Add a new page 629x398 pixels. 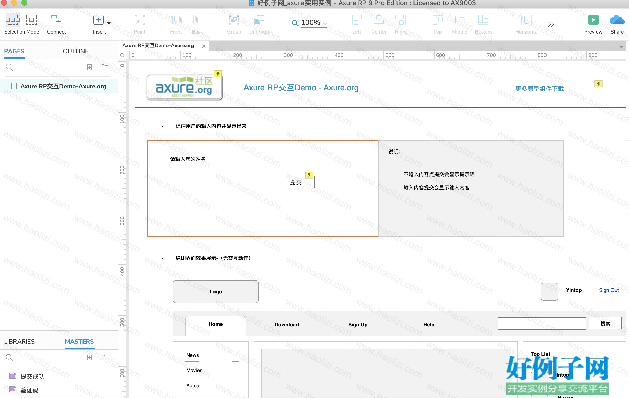[89, 67]
